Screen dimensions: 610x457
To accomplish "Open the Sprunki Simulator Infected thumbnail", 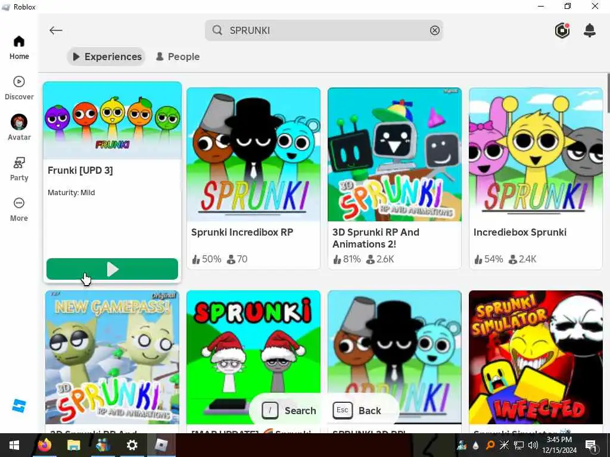I will point(536,357).
